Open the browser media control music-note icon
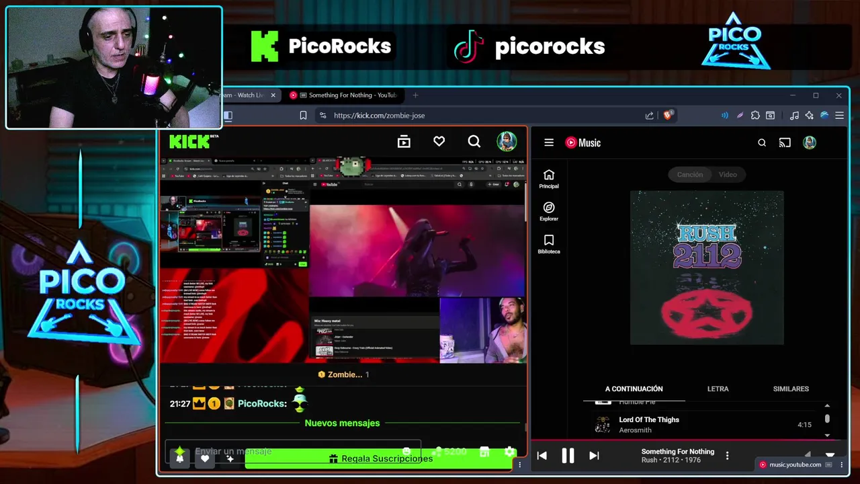 point(794,116)
